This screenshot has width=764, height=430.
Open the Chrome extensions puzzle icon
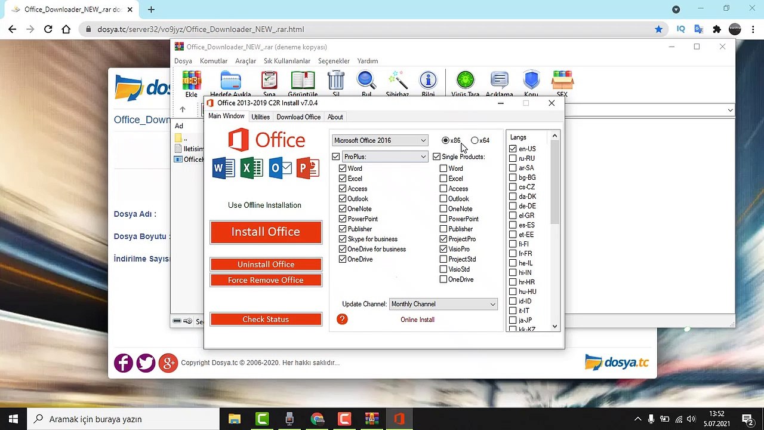tap(717, 29)
